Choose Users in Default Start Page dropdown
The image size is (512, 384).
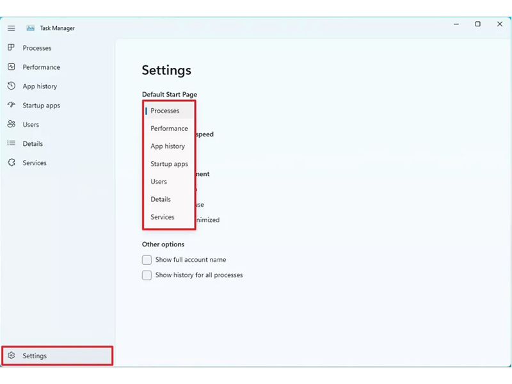(x=169, y=181)
